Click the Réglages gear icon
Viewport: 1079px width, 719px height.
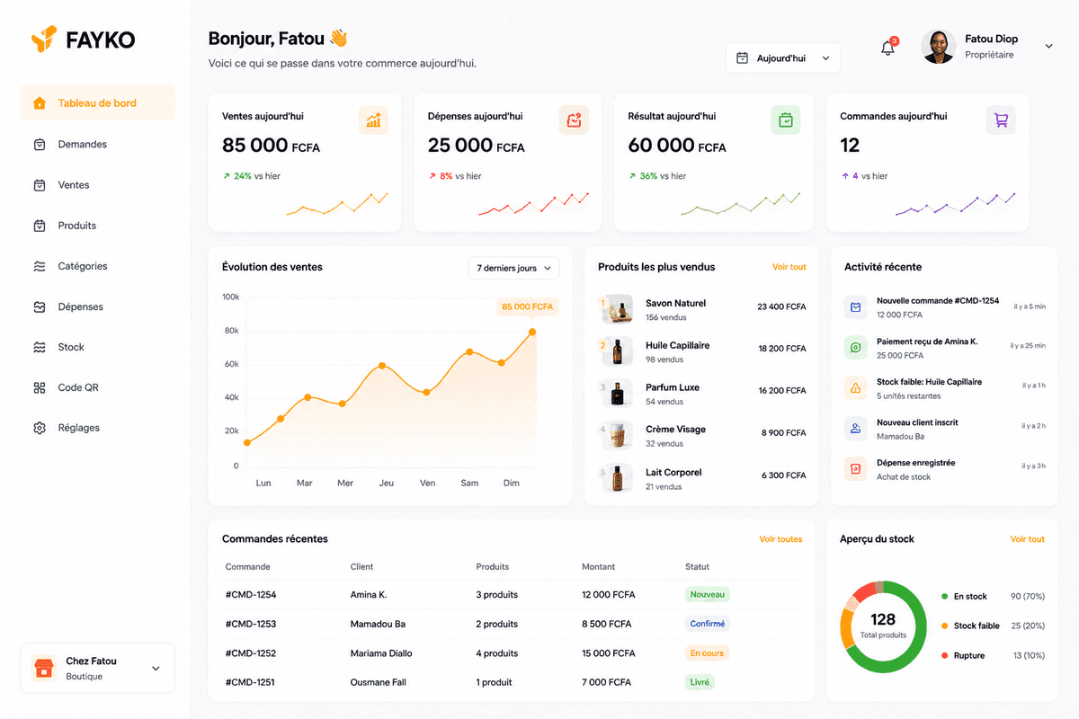tap(40, 428)
